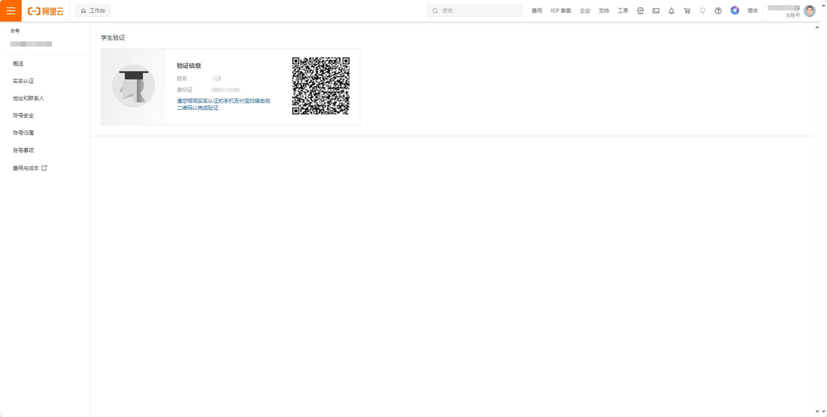Open the 工作台 workbench button
The image size is (827, 417).
pyautogui.click(x=93, y=10)
